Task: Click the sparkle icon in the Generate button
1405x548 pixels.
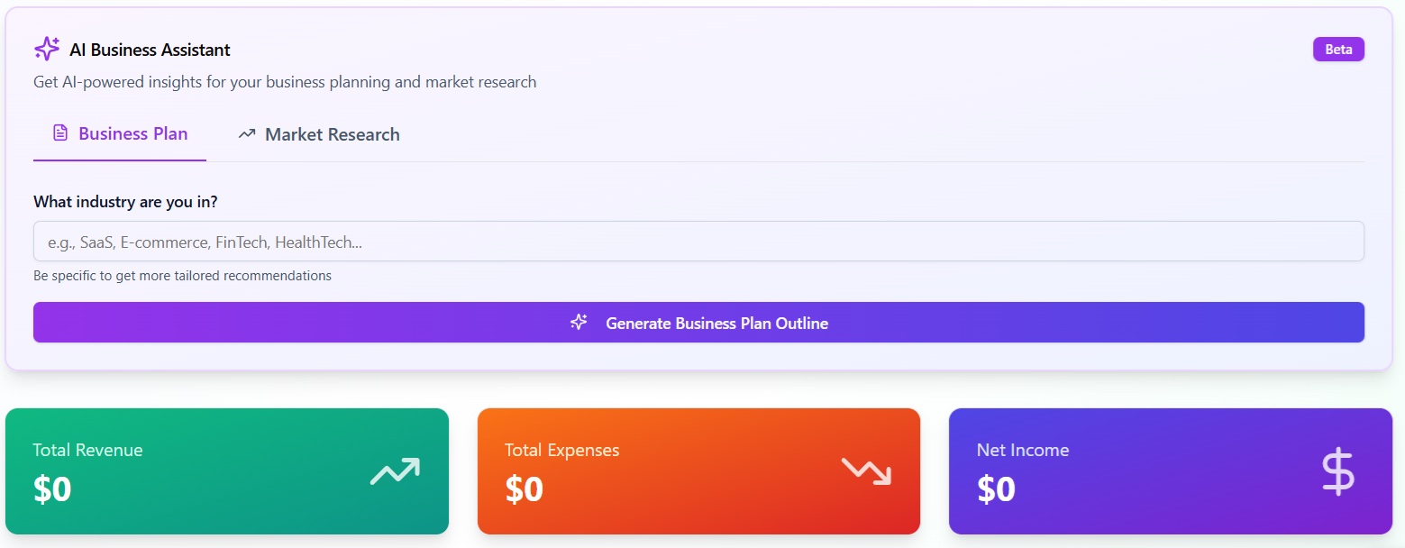Action: coord(579,322)
